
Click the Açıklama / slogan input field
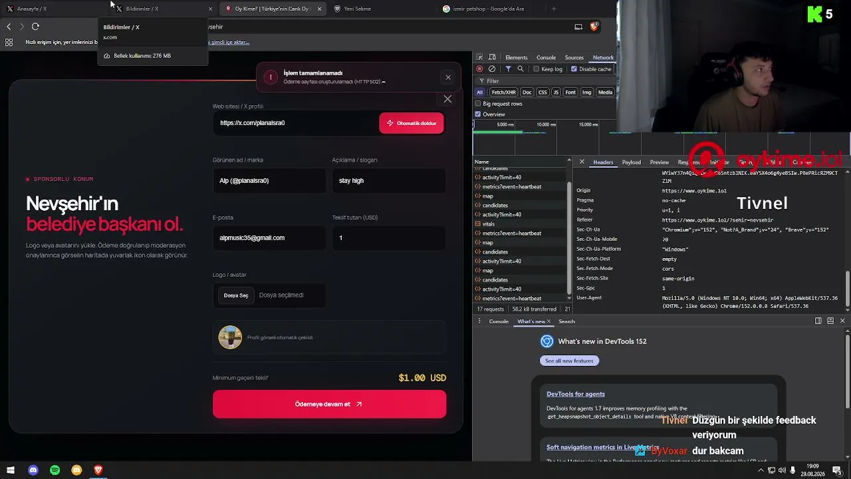(389, 180)
